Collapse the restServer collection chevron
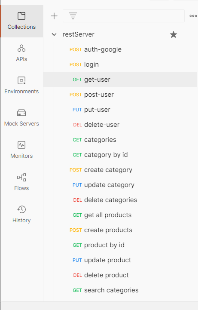198x310 pixels. (x=54, y=34)
